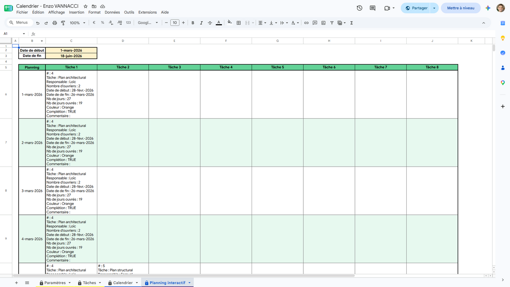Open the Fichier menu

click(22, 12)
